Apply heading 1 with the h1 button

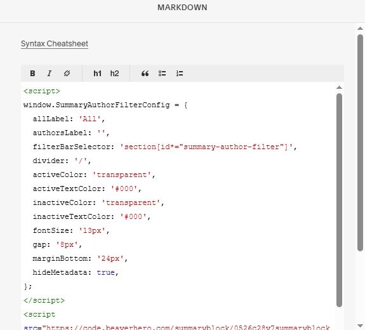pos(97,74)
